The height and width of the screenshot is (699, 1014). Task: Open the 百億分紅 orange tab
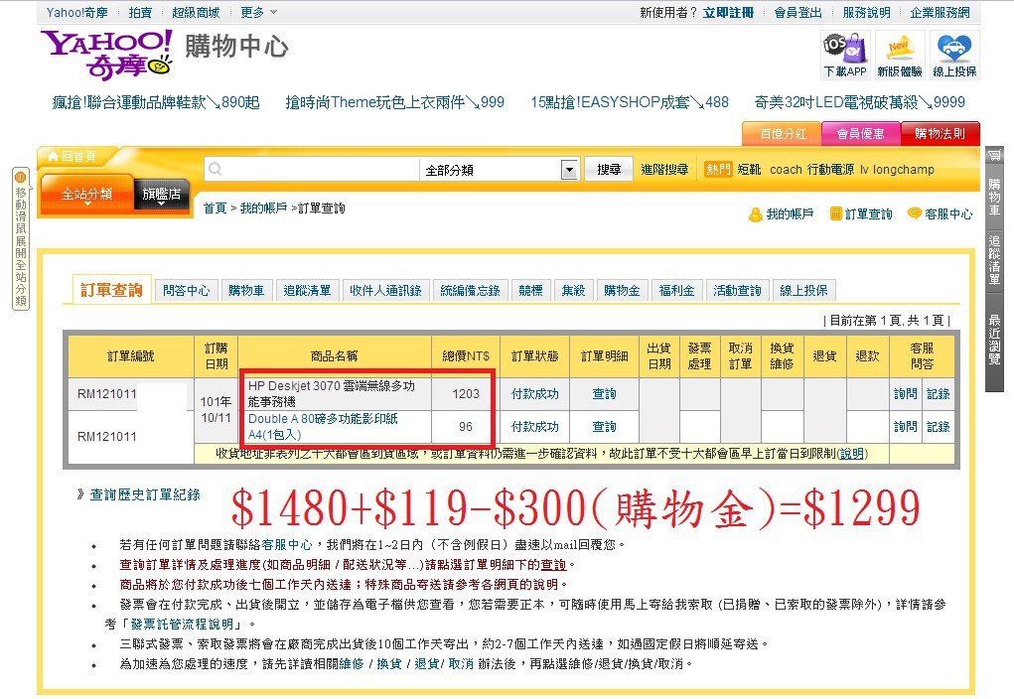point(783,134)
